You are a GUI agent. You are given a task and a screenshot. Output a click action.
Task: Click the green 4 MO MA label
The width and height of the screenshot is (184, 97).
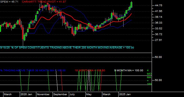[x=149, y=77]
